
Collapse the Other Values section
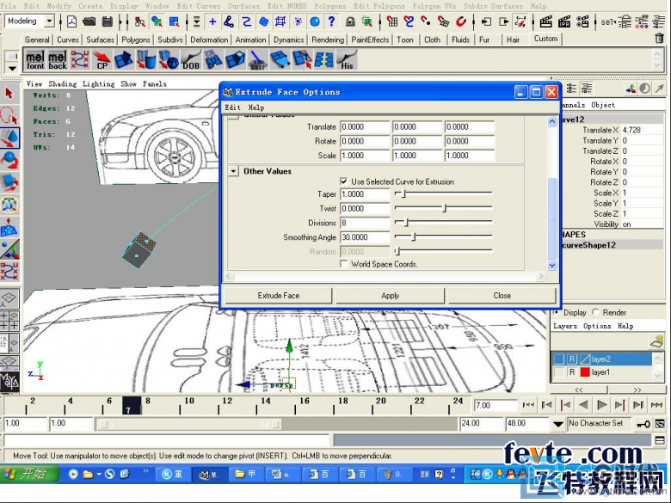tap(233, 171)
